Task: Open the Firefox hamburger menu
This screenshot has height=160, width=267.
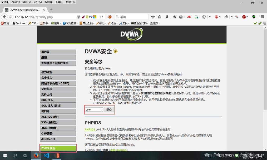Action: [263, 17]
